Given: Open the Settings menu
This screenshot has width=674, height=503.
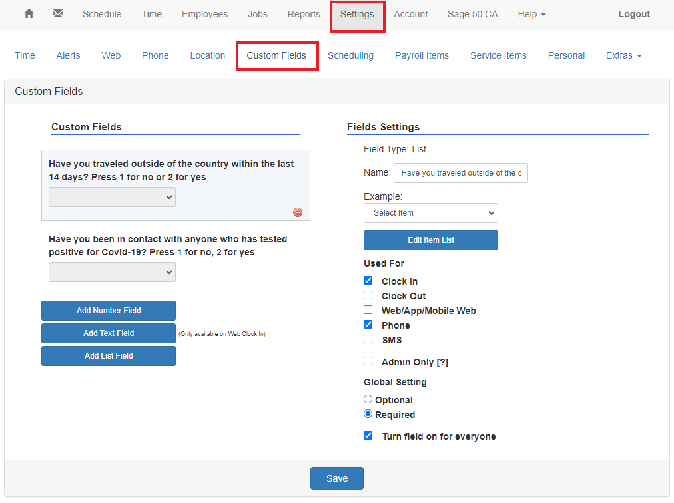Looking at the screenshot, I should click(x=357, y=14).
